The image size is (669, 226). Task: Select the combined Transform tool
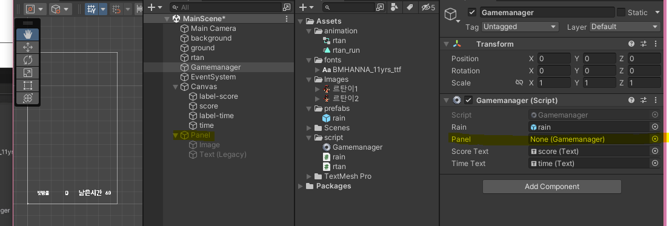[x=28, y=98]
